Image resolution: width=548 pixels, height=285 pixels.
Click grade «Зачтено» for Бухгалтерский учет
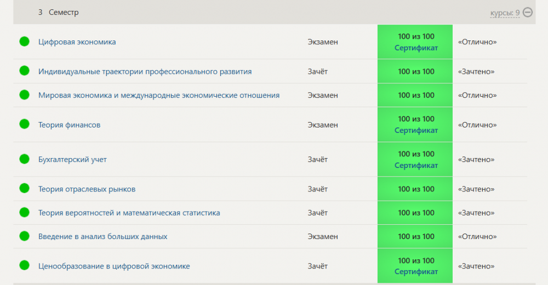pyautogui.click(x=476, y=159)
